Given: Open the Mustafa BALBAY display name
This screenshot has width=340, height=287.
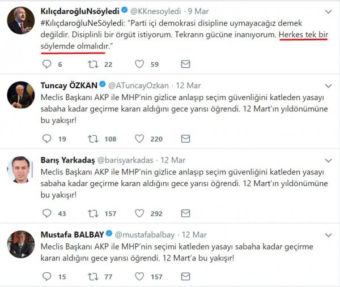Looking at the screenshot, I should pyautogui.click(x=72, y=234).
